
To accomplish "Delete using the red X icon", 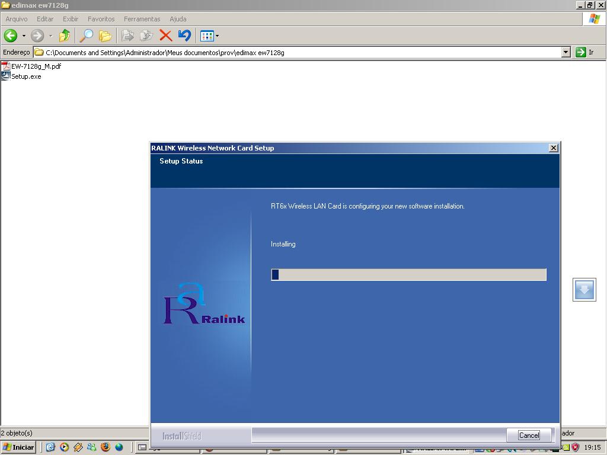I will click(x=166, y=36).
